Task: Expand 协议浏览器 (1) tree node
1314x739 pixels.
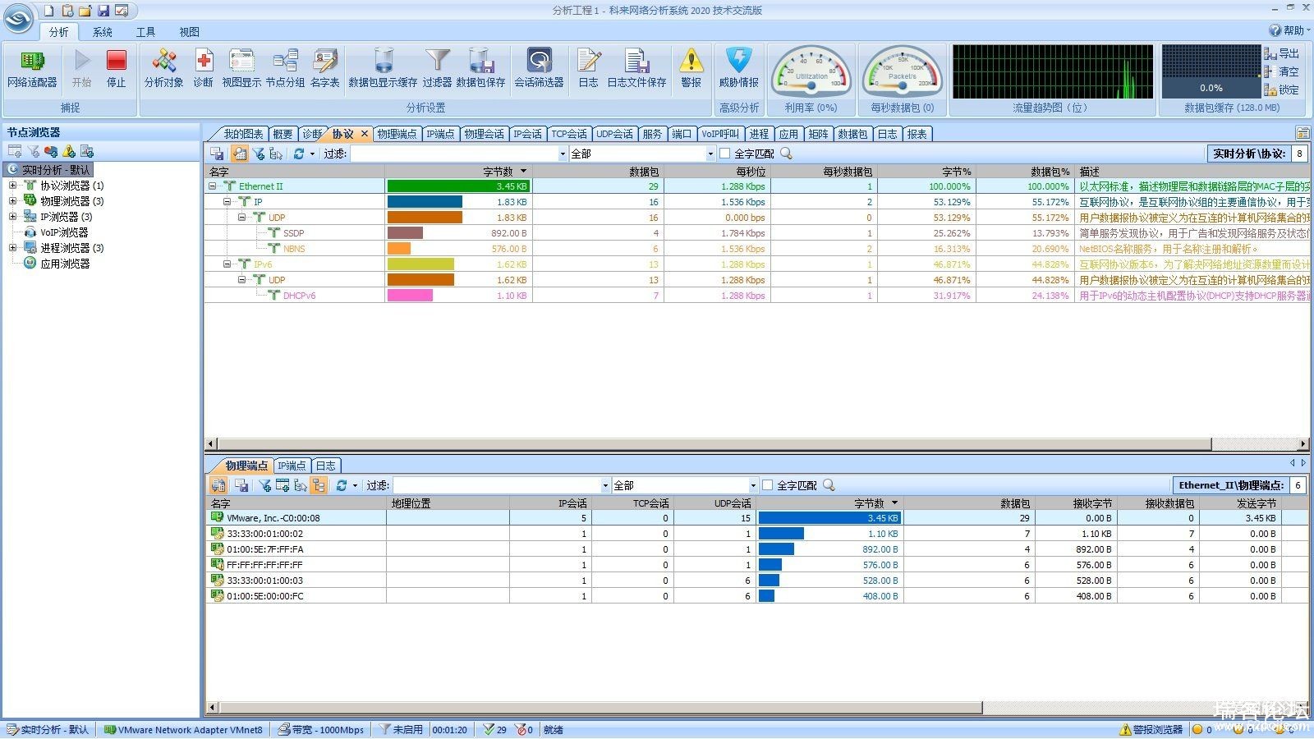Action: click(12, 186)
